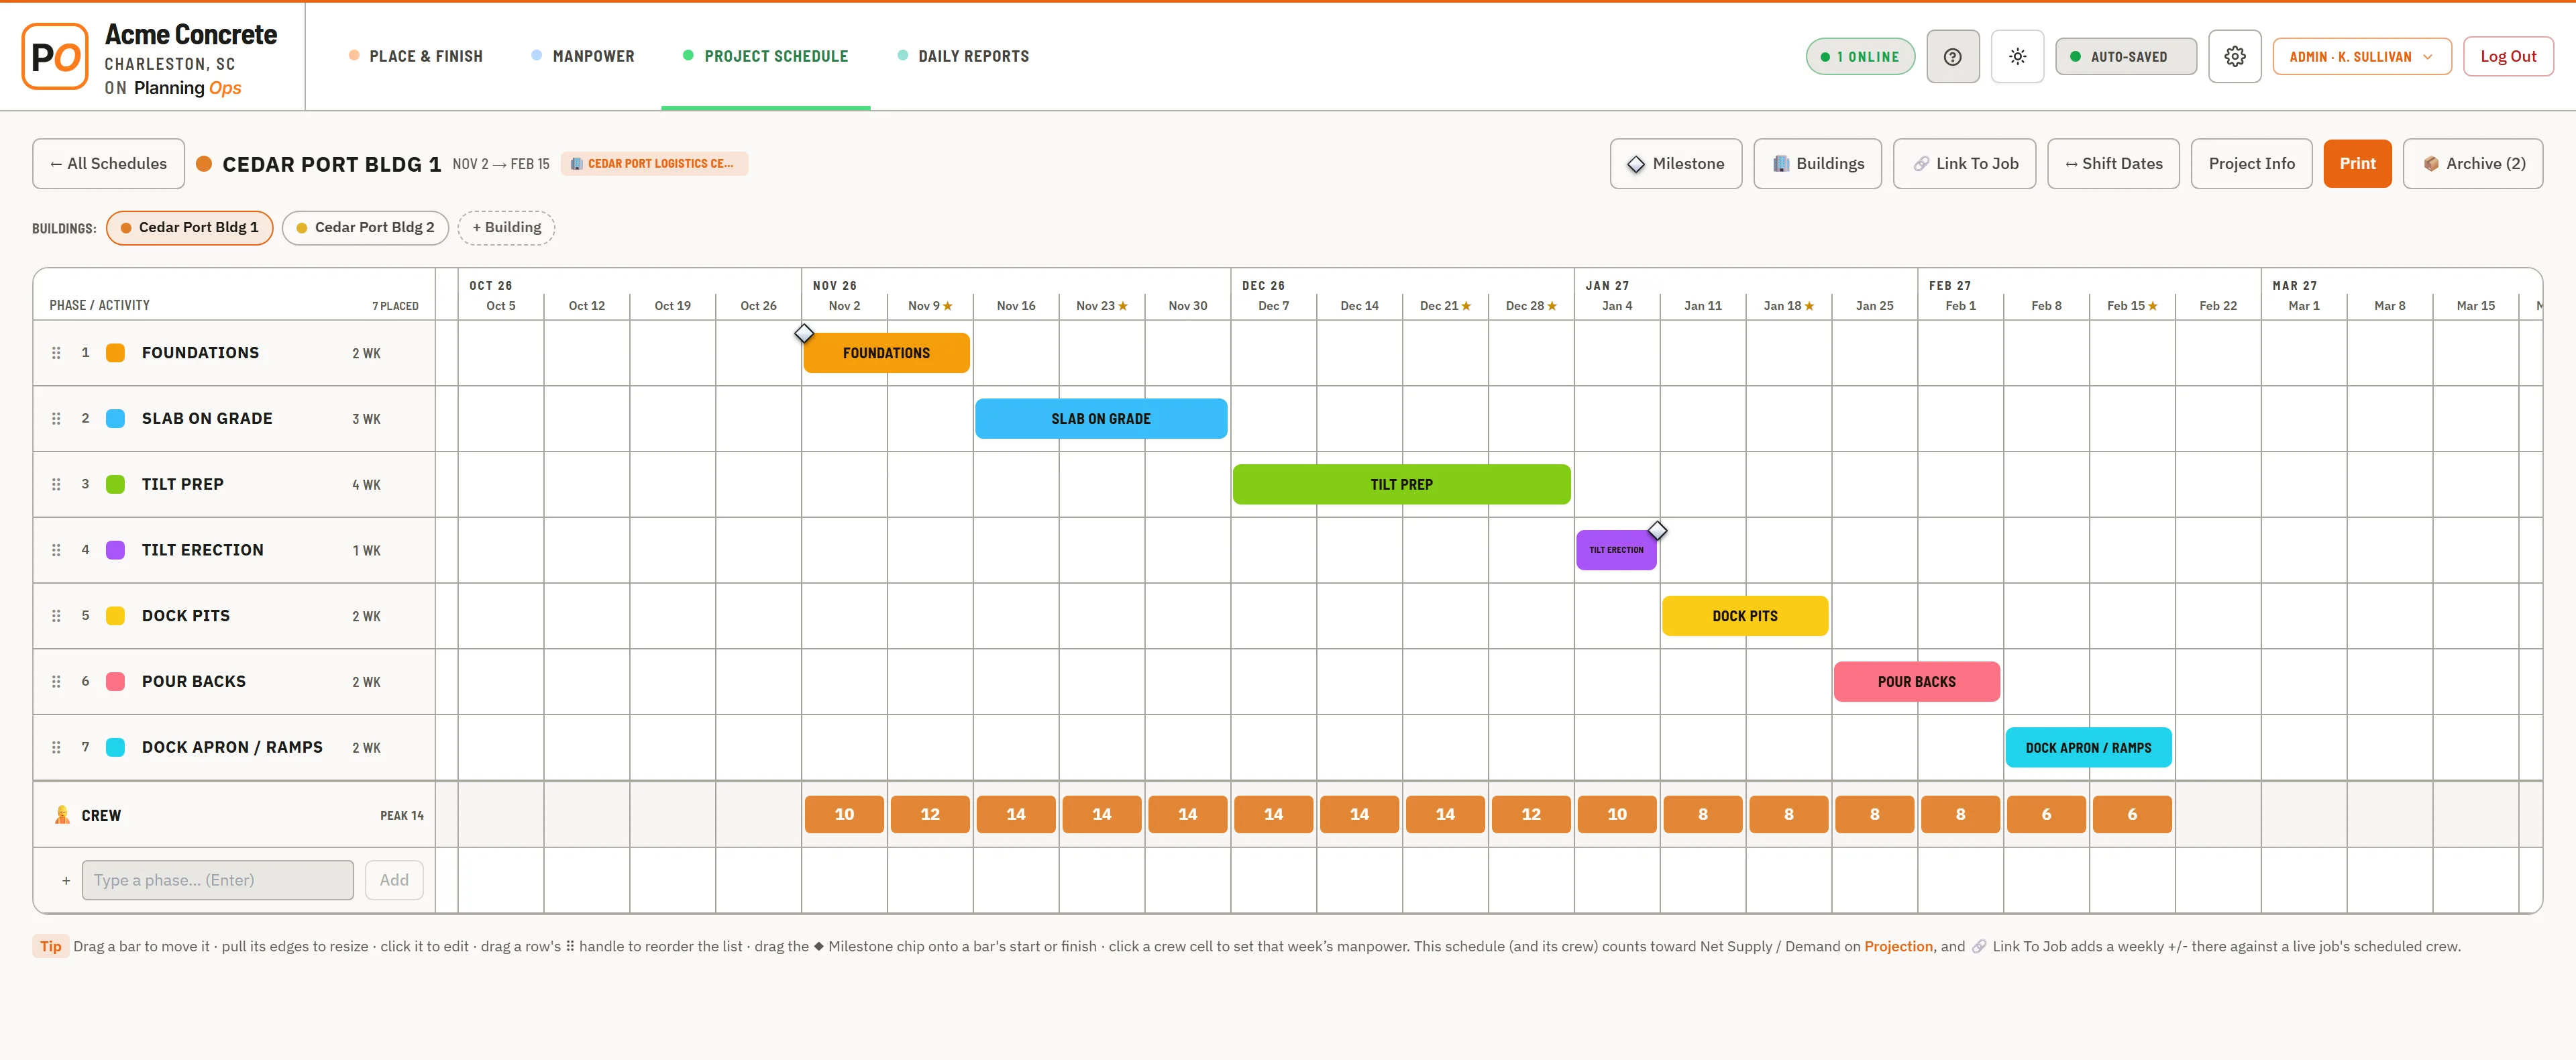Click the blue Slab on Grade color swatch

click(116, 419)
